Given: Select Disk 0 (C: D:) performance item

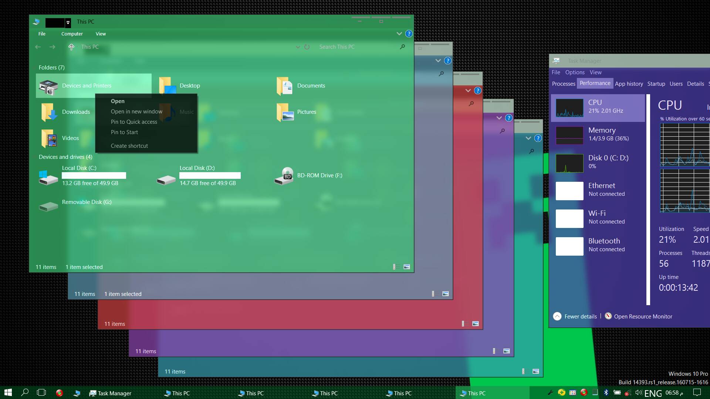Looking at the screenshot, I should tap(598, 163).
